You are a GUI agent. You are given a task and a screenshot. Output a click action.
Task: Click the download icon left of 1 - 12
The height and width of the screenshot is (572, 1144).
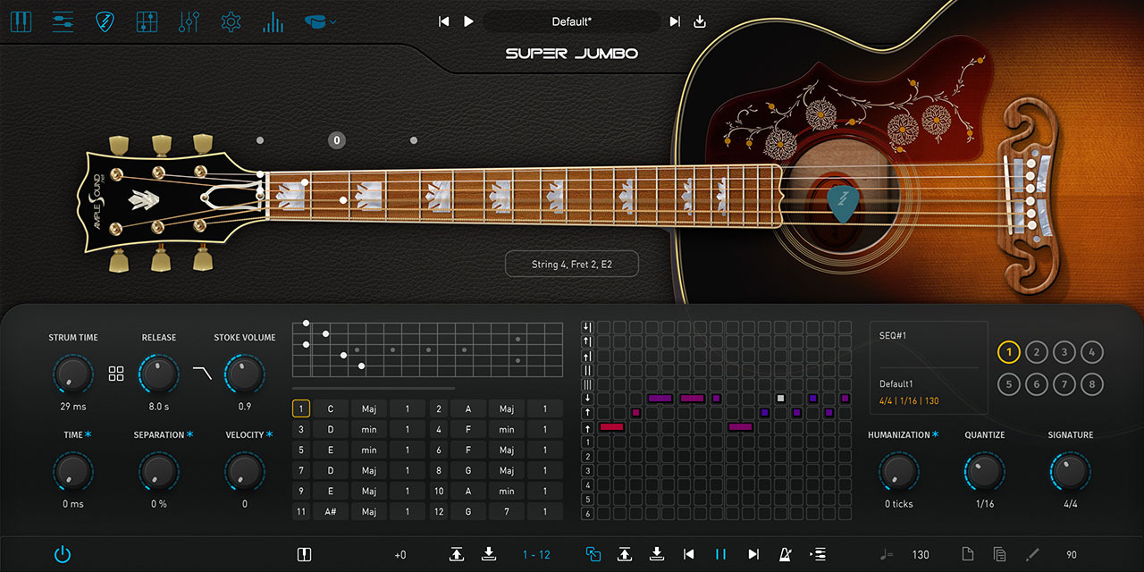[x=489, y=554]
